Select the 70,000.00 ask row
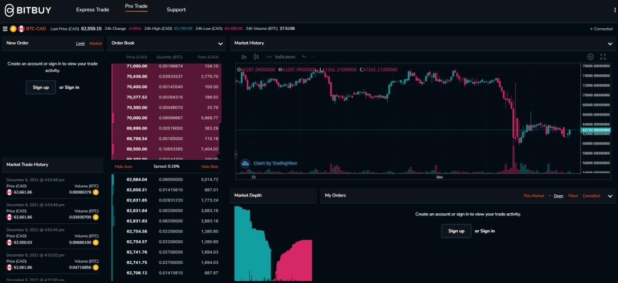Viewport: 618px width, 283px height. tap(166, 118)
